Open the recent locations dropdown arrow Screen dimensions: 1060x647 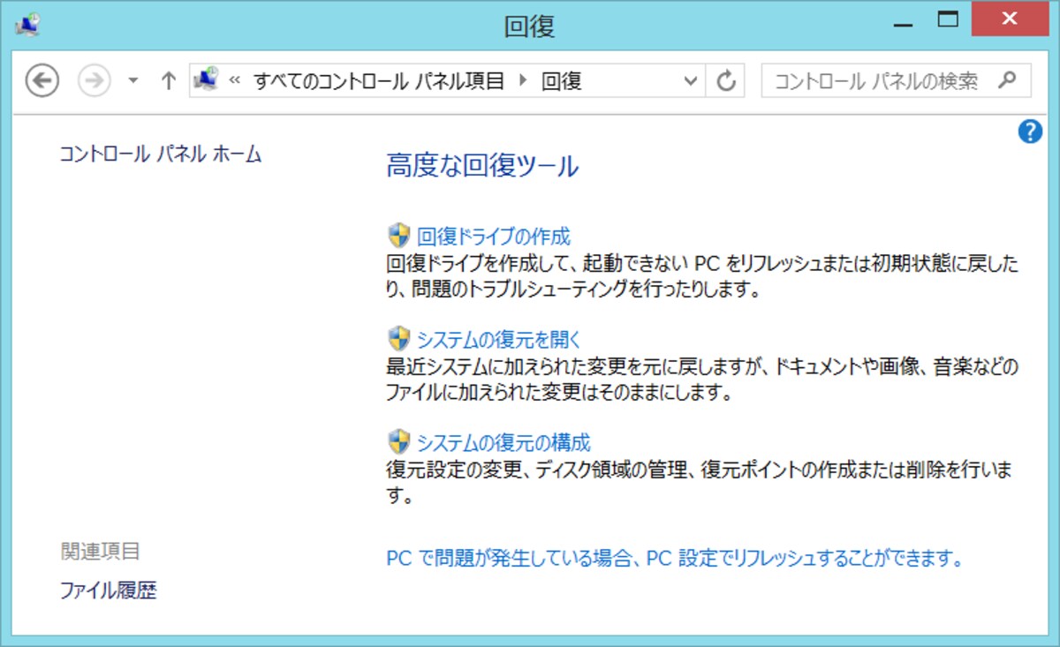point(133,81)
